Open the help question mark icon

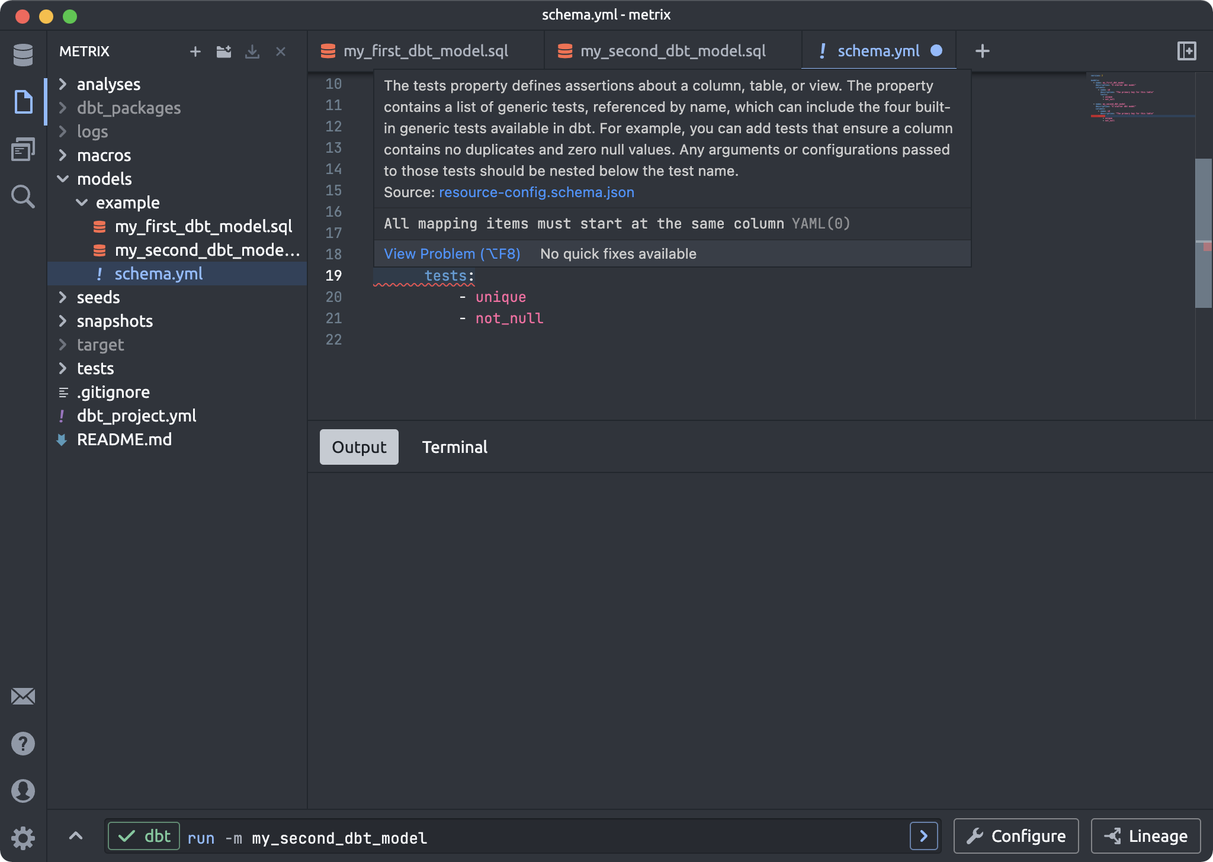(23, 744)
